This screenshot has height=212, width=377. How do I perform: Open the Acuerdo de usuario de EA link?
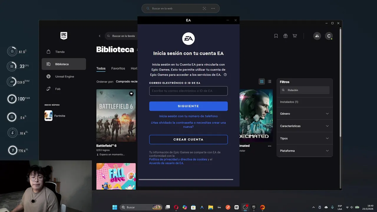click(166, 163)
